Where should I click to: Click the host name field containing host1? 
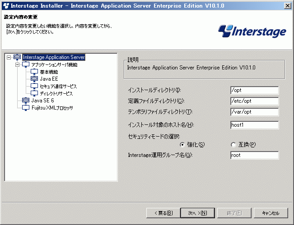pyautogui.click(x=254, y=125)
